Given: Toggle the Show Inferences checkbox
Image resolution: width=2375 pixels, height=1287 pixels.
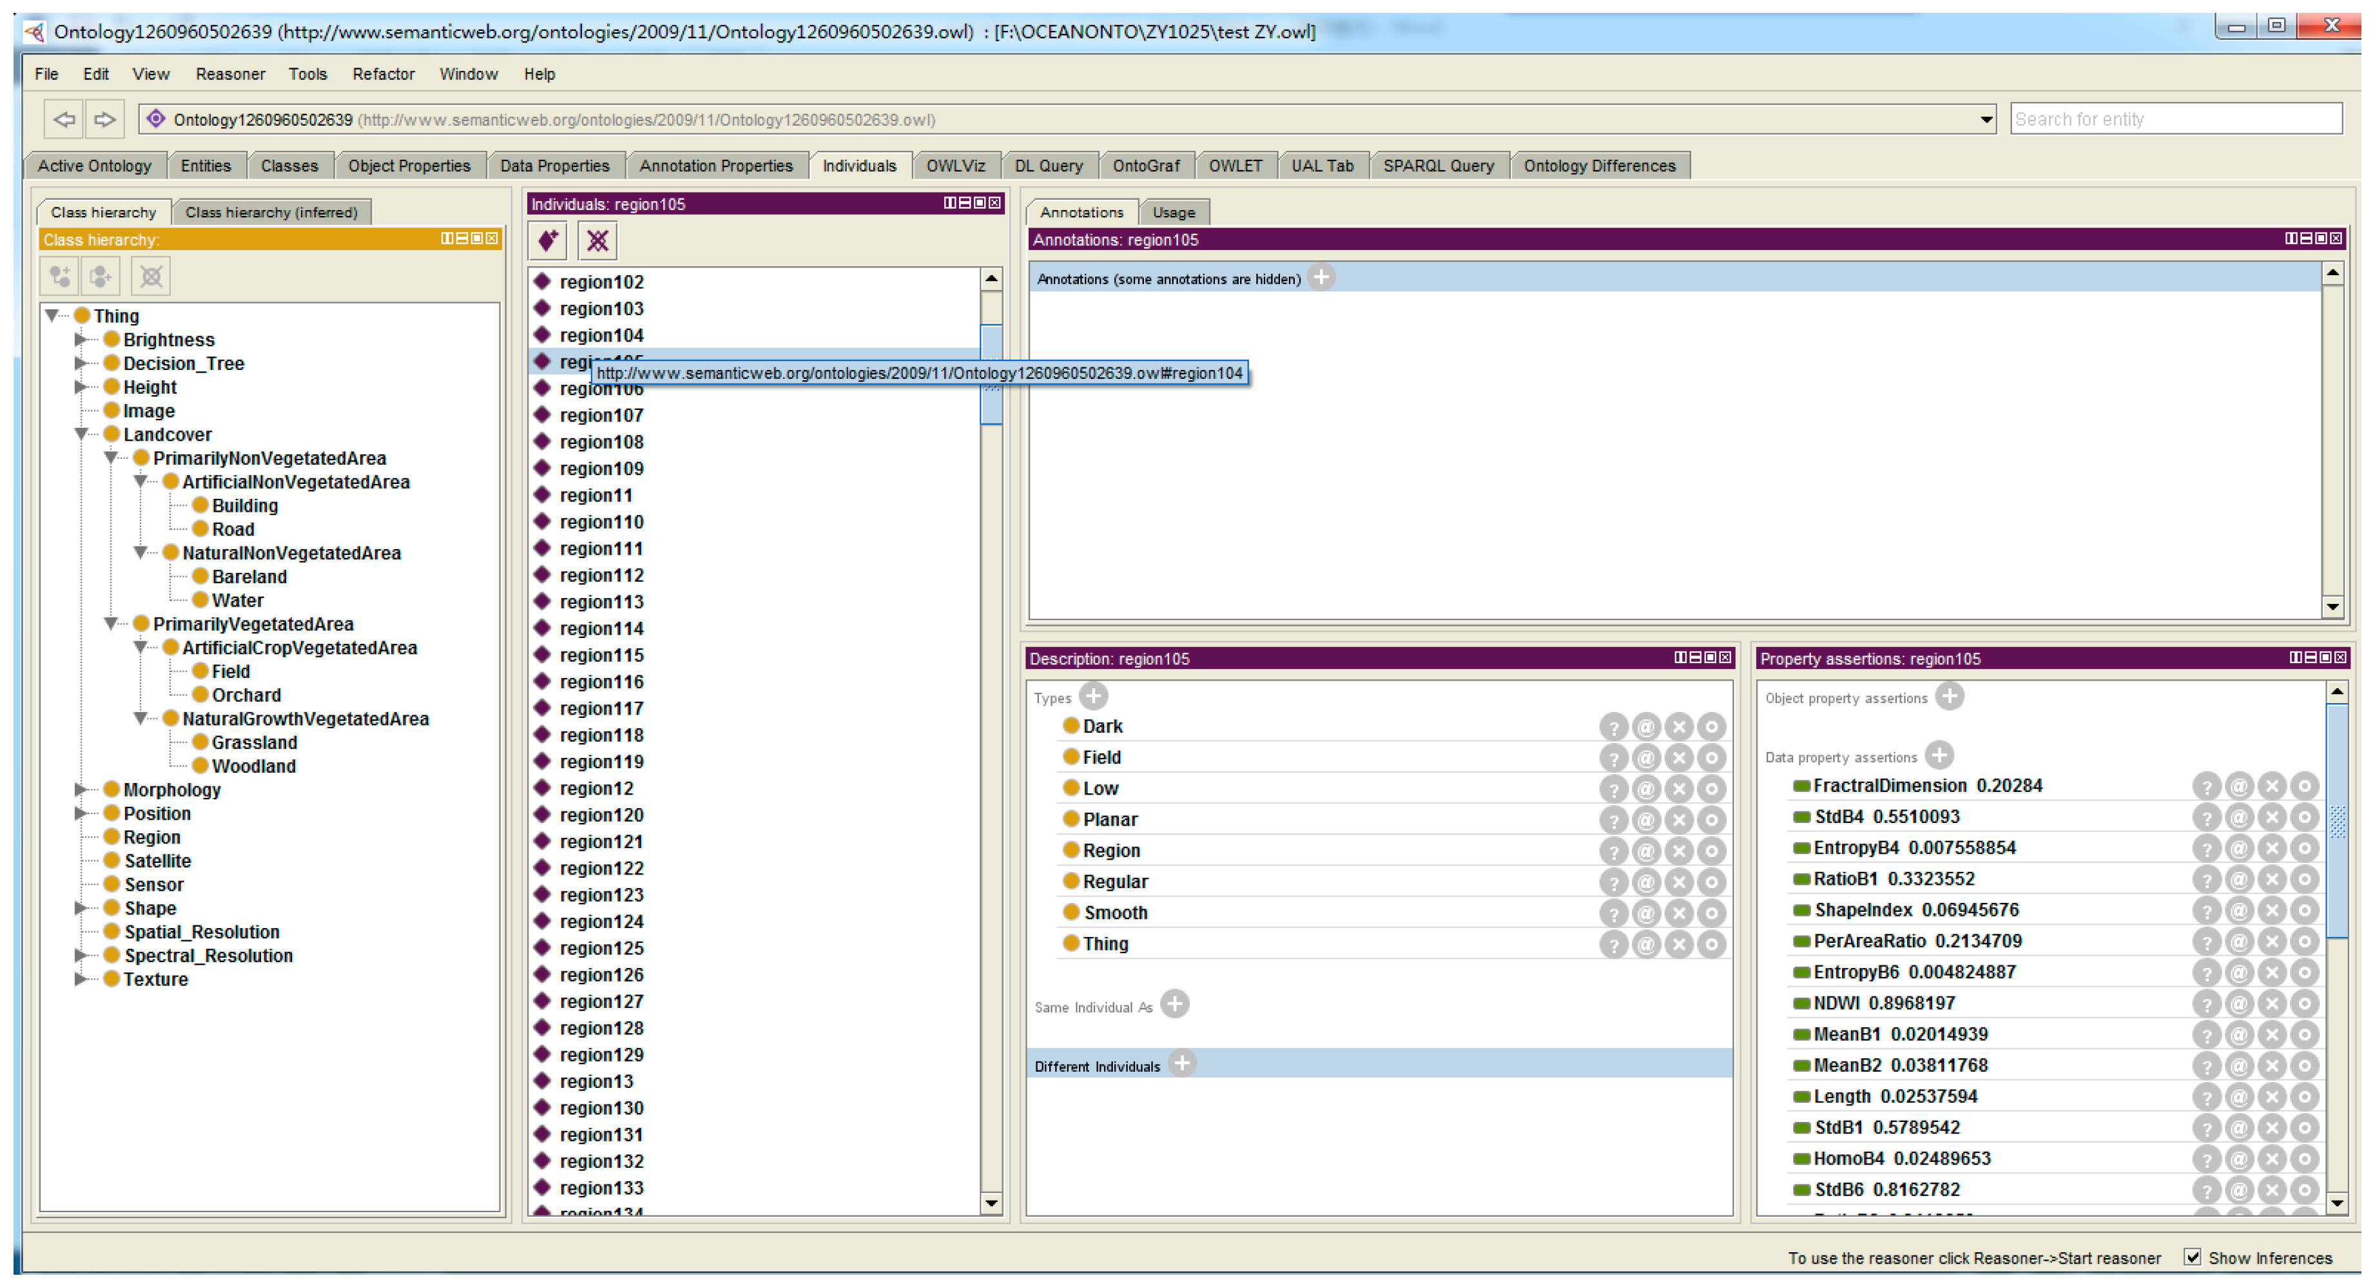Looking at the screenshot, I should coord(2193,1257).
